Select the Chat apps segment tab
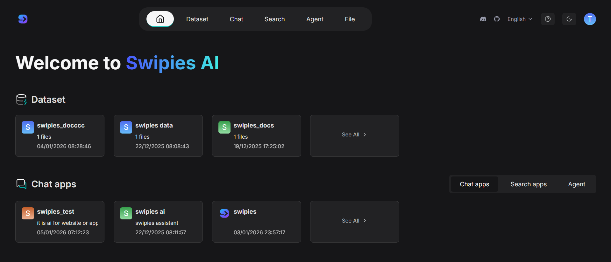This screenshot has height=262, width=611. pyautogui.click(x=474, y=184)
